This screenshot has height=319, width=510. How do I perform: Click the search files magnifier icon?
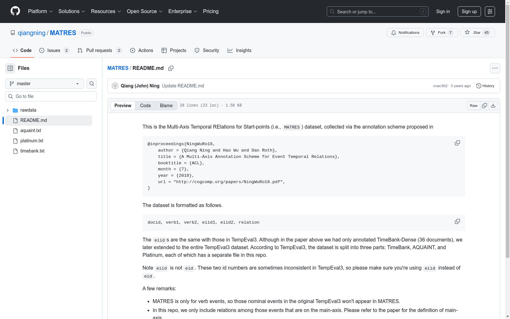(x=92, y=84)
